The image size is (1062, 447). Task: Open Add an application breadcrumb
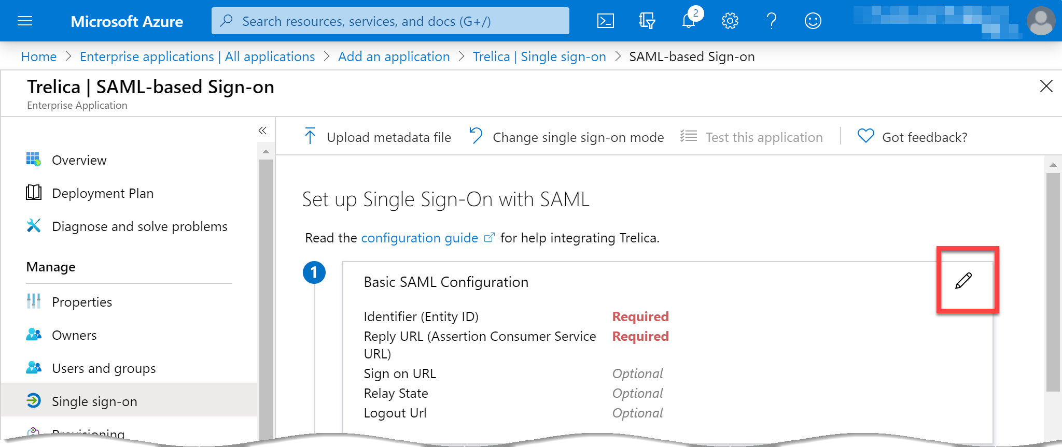394,56
